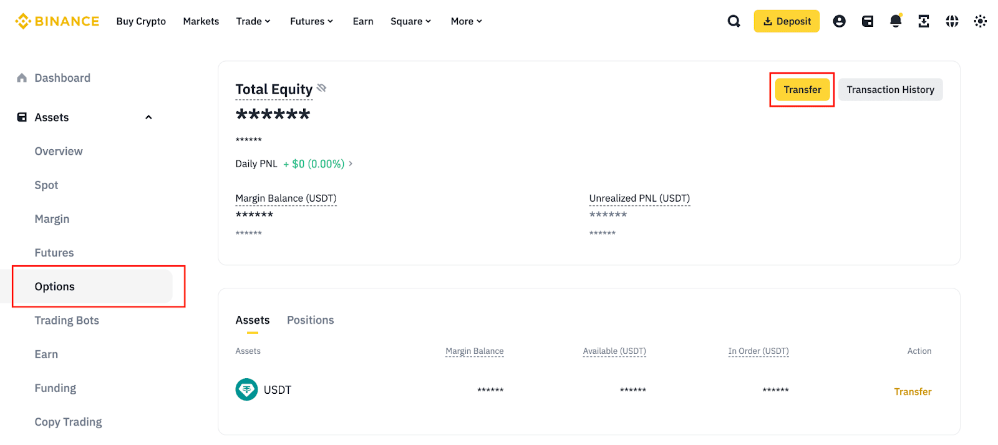998x445 pixels.
Task: Switch to the Positions tab
Action: [x=310, y=320]
